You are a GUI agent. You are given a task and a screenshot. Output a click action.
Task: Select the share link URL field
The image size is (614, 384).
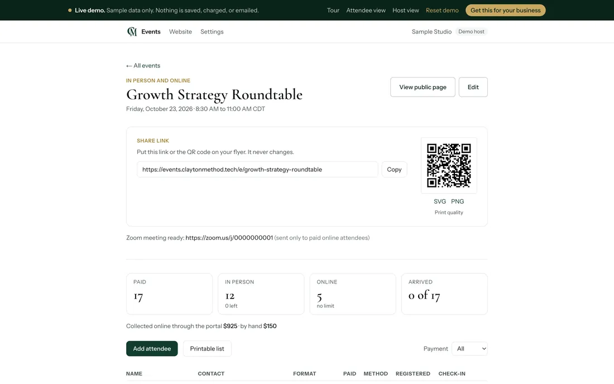tap(257, 170)
